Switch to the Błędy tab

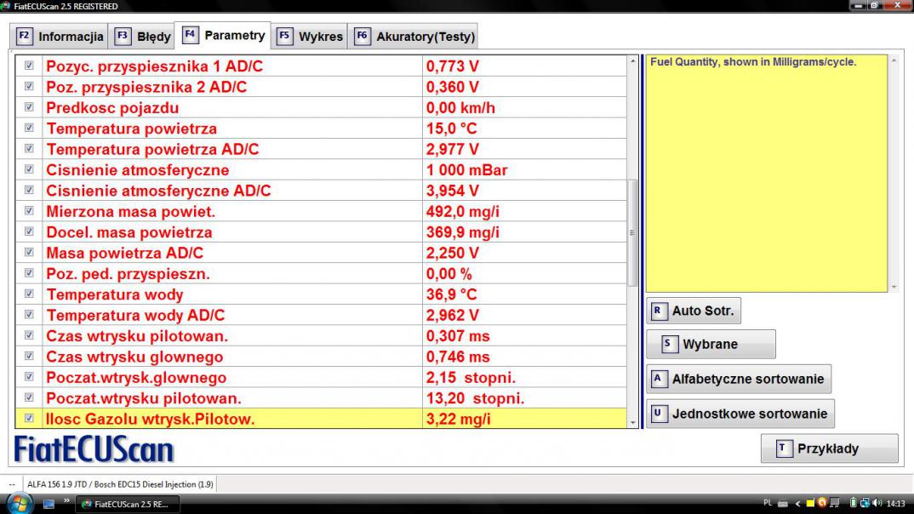(142, 36)
